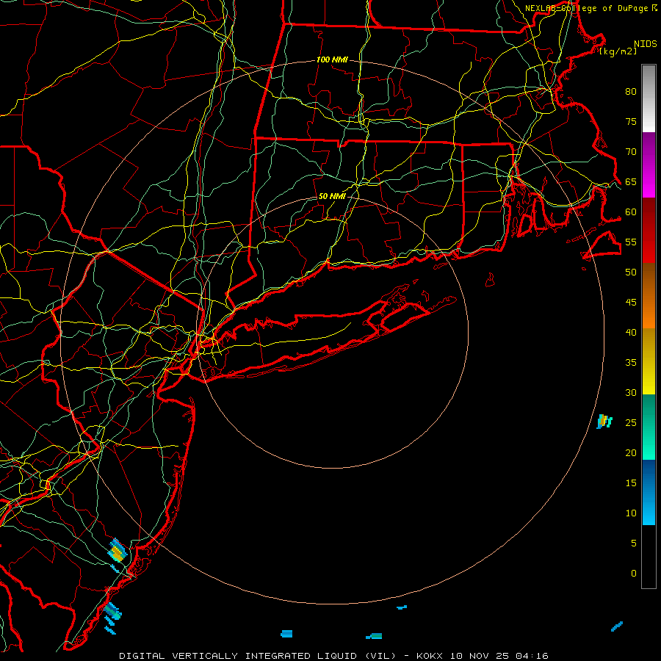This screenshot has height=661, width=661.
Task: Click the offshore echo near the 25 scale label
Action: (604, 421)
